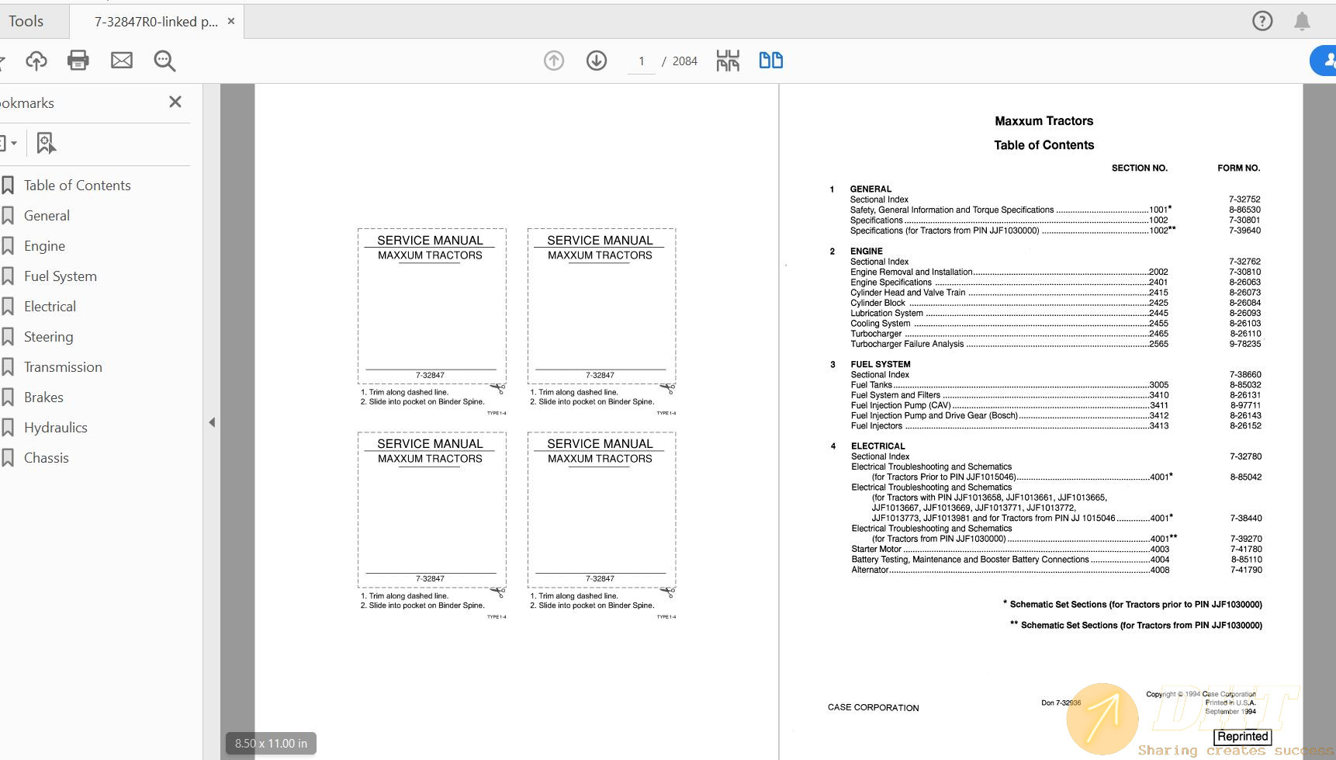Click the find current bookmark icon
Viewport: 1336px width, 760px height.
[x=46, y=143]
